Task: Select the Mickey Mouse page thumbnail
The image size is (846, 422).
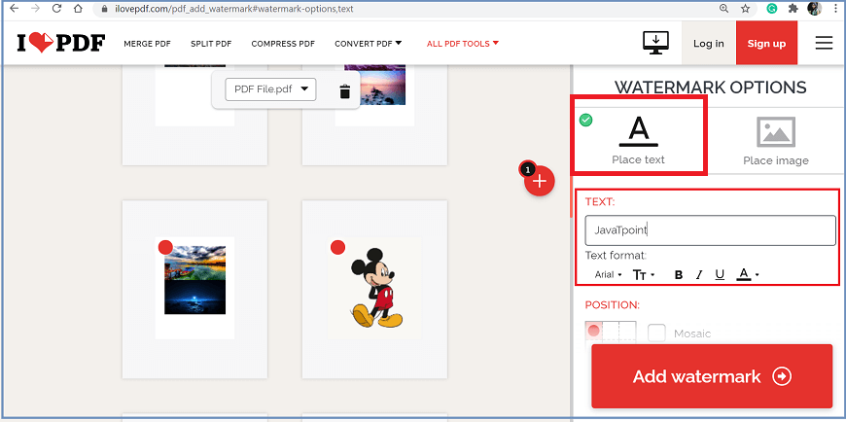Action: click(374, 289)
